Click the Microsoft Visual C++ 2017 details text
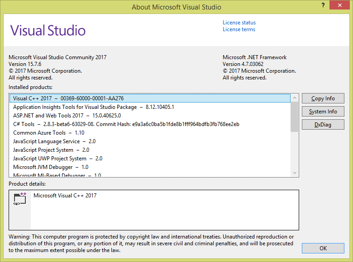Viewport: 353px width, 262px height. point(65,196)
